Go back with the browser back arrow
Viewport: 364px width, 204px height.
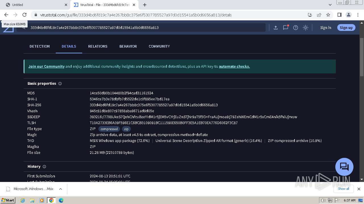pyautogui.click(x=6, y=15)
